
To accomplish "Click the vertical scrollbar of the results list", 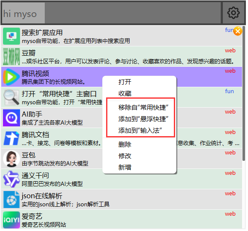I will pyautogui.click(x=244, y=94).
